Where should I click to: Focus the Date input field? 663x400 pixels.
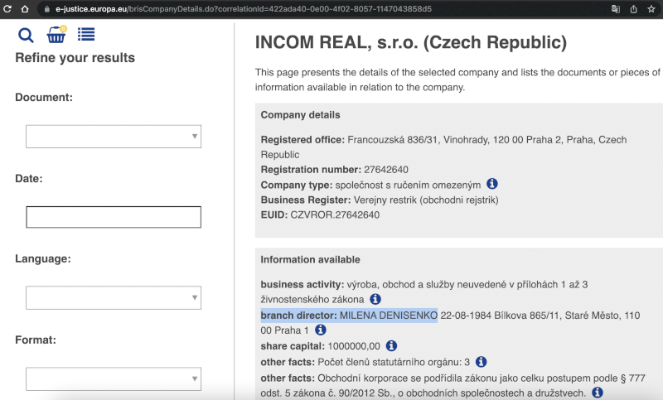click(114, 217)
